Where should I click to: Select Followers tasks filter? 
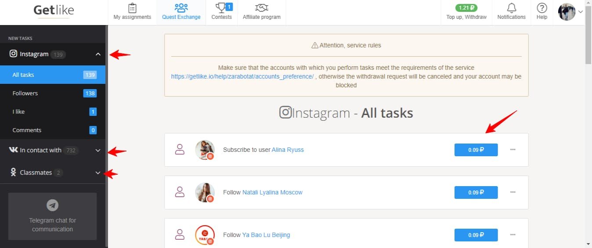(x=53, y=93)
